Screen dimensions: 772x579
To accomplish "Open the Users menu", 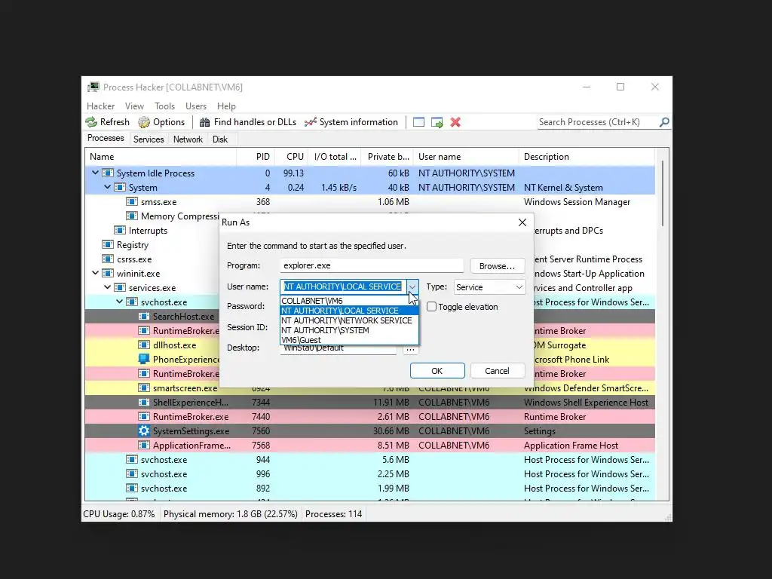I will 196,106.
